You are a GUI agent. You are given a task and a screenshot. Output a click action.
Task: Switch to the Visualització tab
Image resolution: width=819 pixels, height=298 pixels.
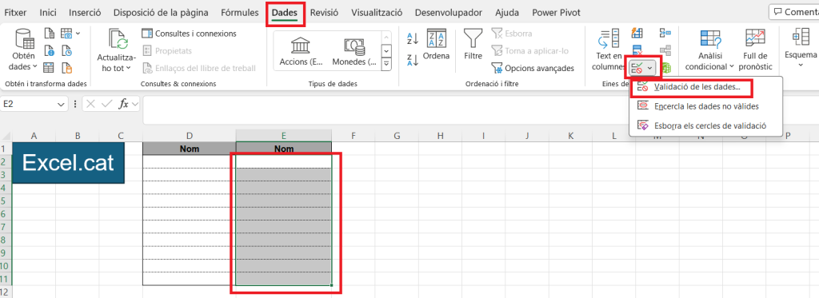(377, 13)
